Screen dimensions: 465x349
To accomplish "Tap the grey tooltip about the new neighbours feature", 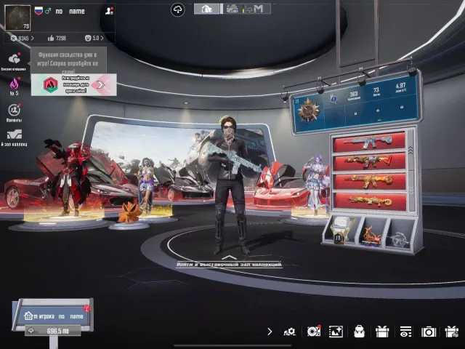I will (x=68, y=60).
